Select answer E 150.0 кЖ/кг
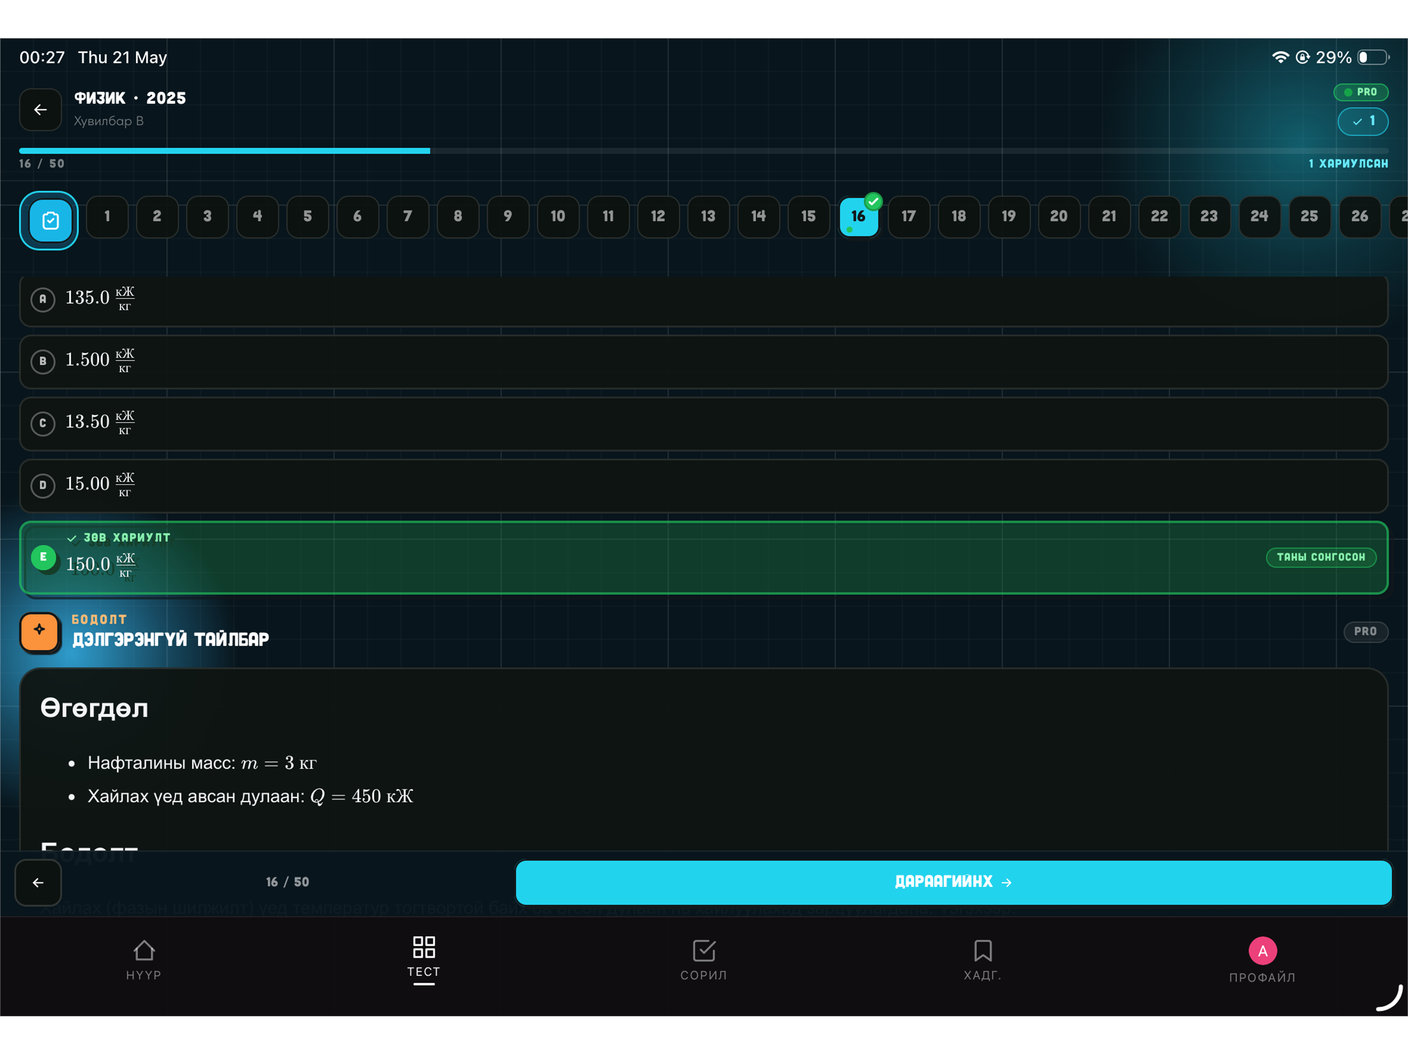Screen dimensions: 1408x1055 coord(703,558)
